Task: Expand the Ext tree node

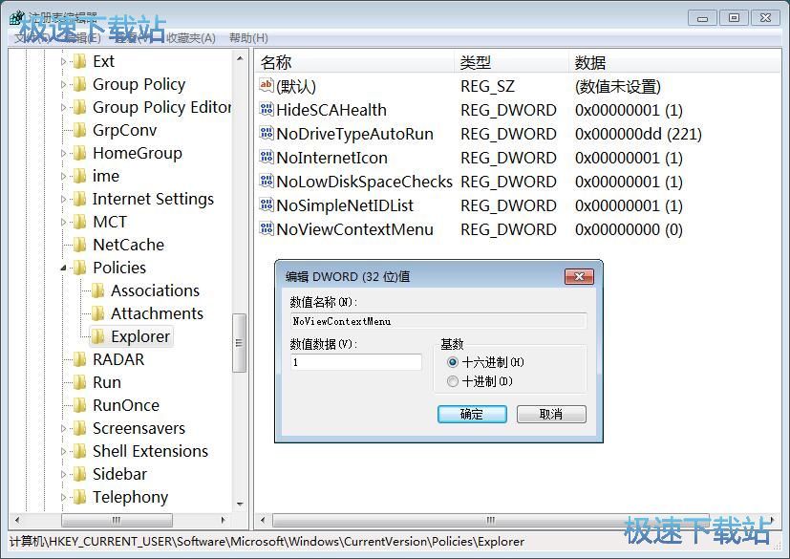Action: pyautogui.click(x=63, y=61)
